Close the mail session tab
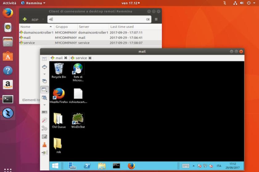Viewport: 259px width, 172px height. point(66,58)
